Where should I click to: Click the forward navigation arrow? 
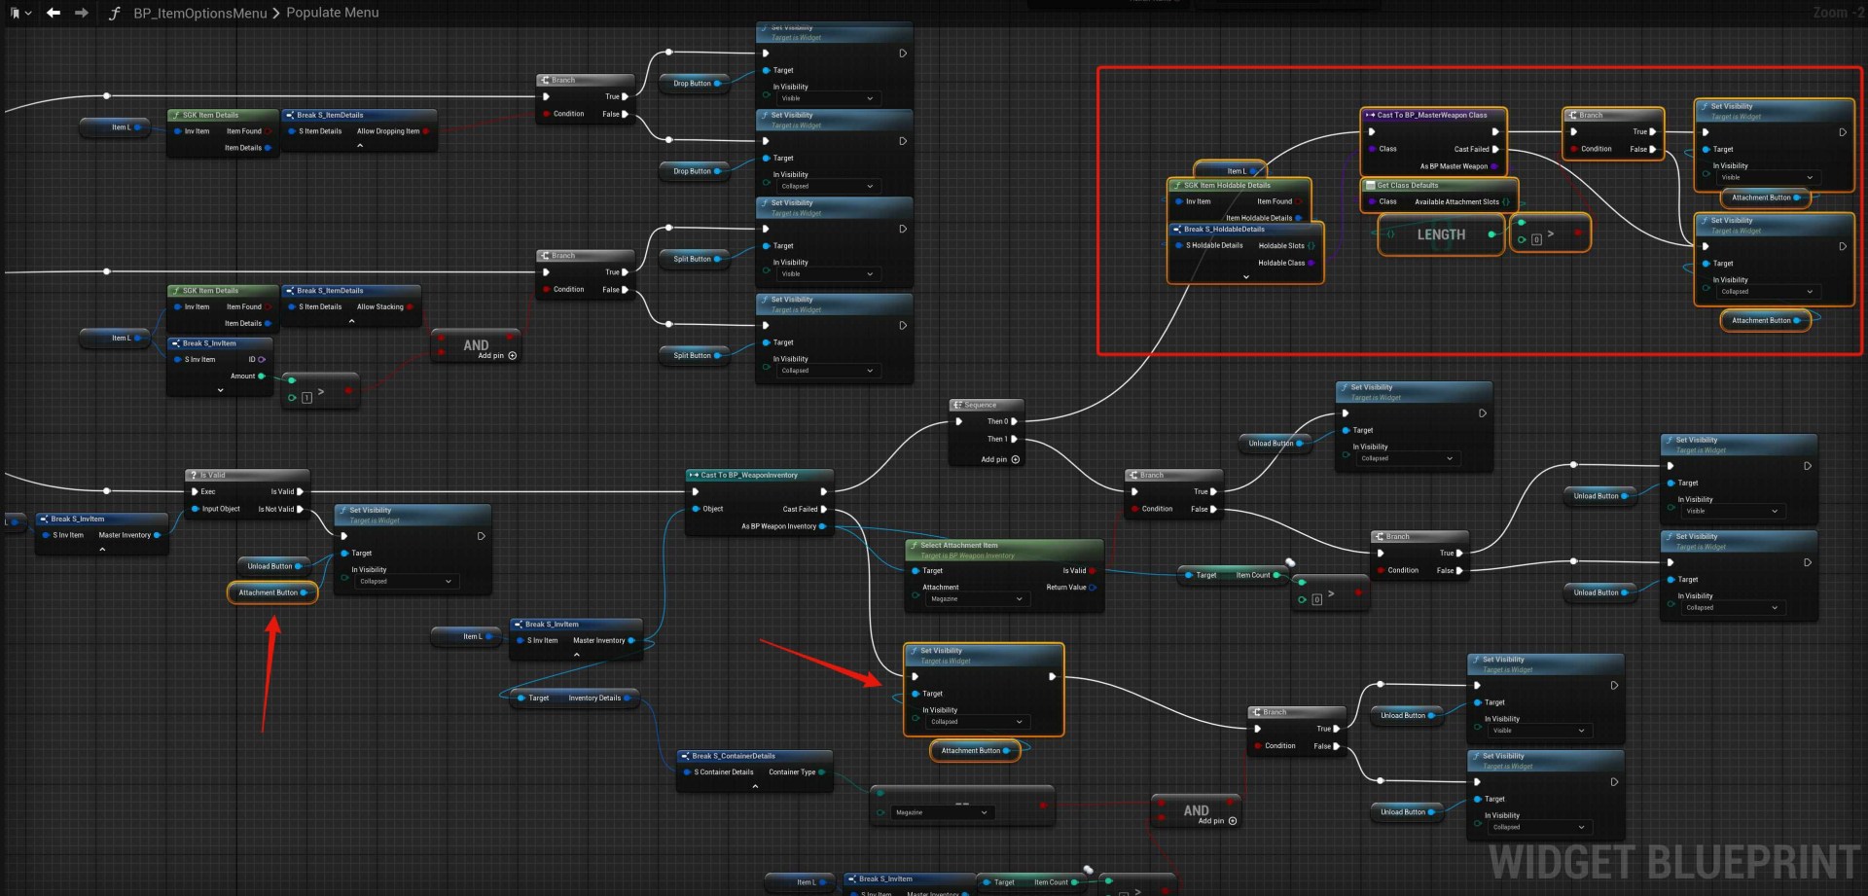[x=82, y=13]
